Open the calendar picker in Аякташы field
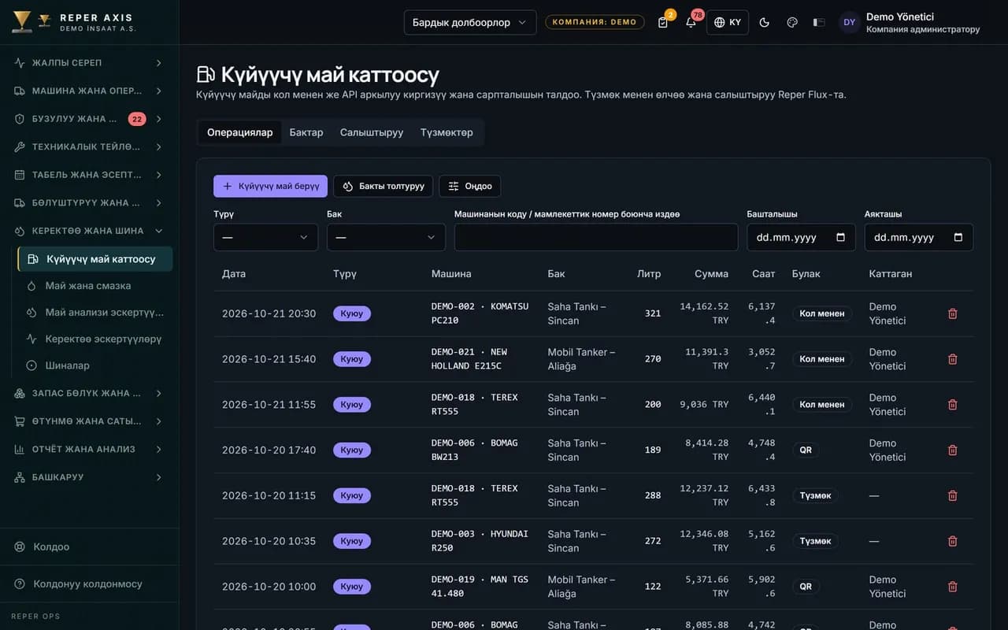The width and height of the screenshot is (1008, 630). point(958,237)
